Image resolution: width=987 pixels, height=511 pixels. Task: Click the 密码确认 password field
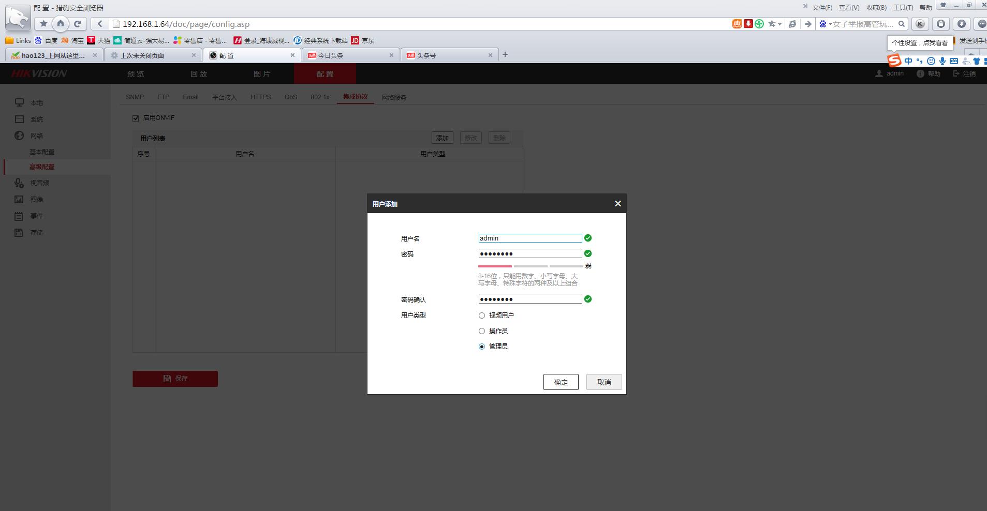click(x=530, y=299)
